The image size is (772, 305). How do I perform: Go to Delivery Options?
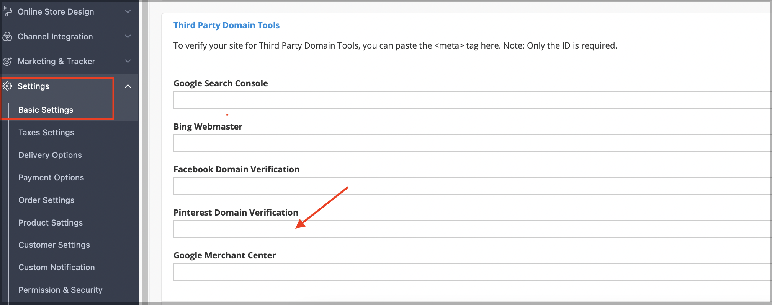pyautogui.click(x=50, y=155)
